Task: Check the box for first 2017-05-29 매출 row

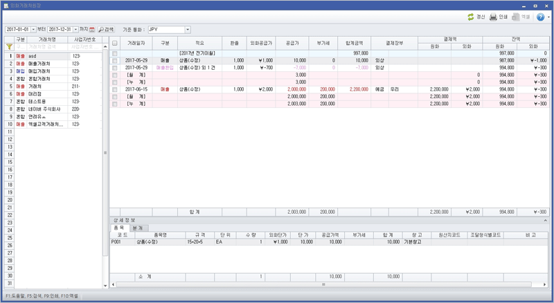Action: (115, 61)
